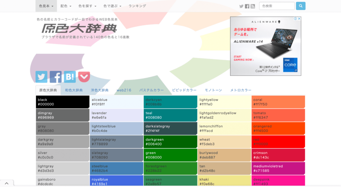
Task: Select the orangered #ff4500 swatch
Action: coord(278,128)
